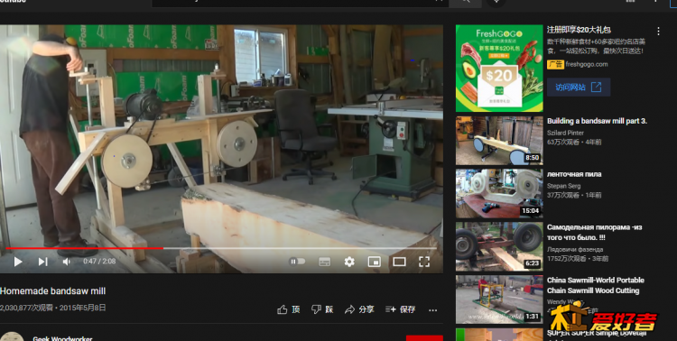Focus the top search box
Viewport: 677px width, 341px height.
point(300,3)
